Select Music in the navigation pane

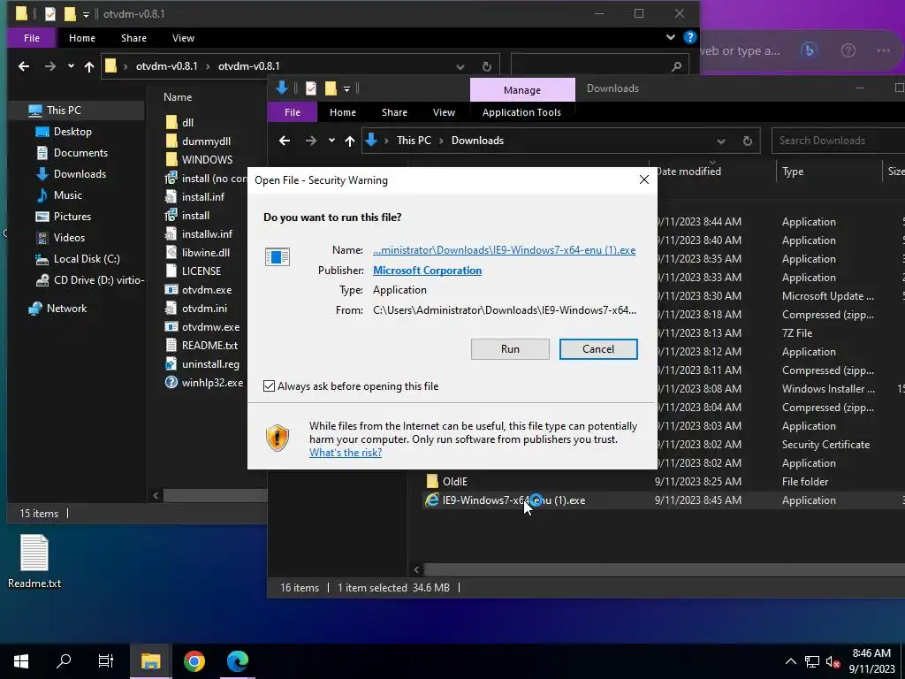67,195
